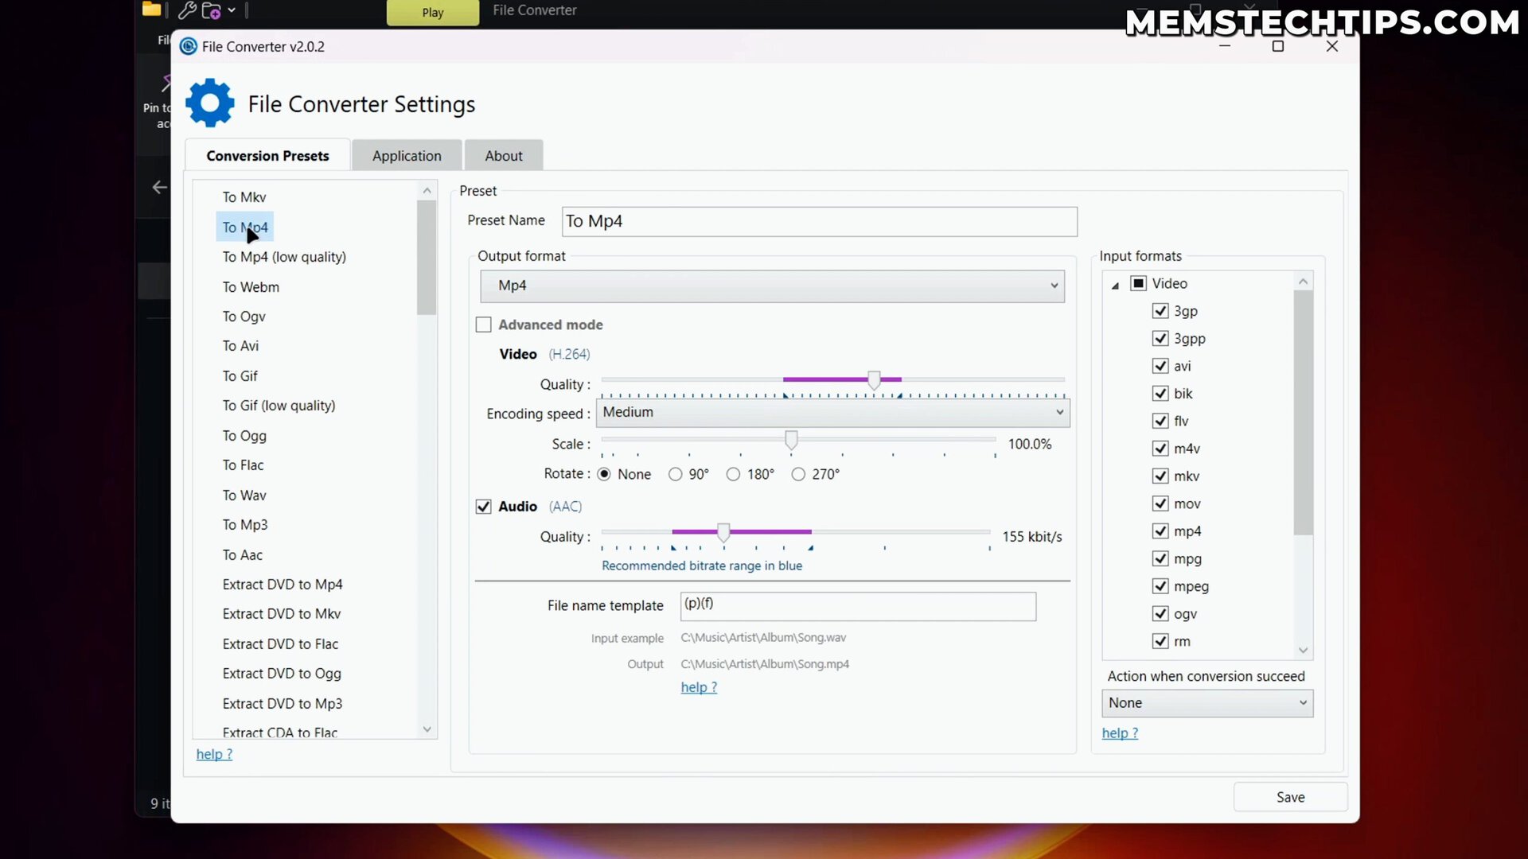Uncheck the flv input format
Viewport: 1528px width, 859px height.
coord(1160,421)
